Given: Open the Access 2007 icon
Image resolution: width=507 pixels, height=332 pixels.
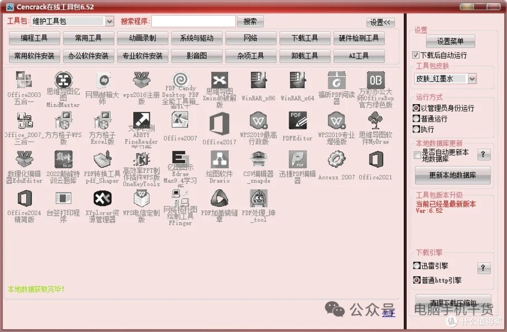Looking at the screenshot, I should pos(337,159).
